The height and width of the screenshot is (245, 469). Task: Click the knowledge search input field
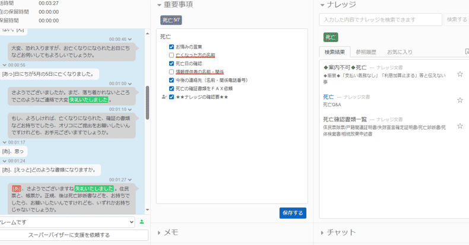click(380, 20)
